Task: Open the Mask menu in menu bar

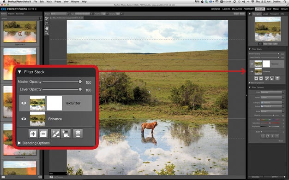Action: coord(49,1)
